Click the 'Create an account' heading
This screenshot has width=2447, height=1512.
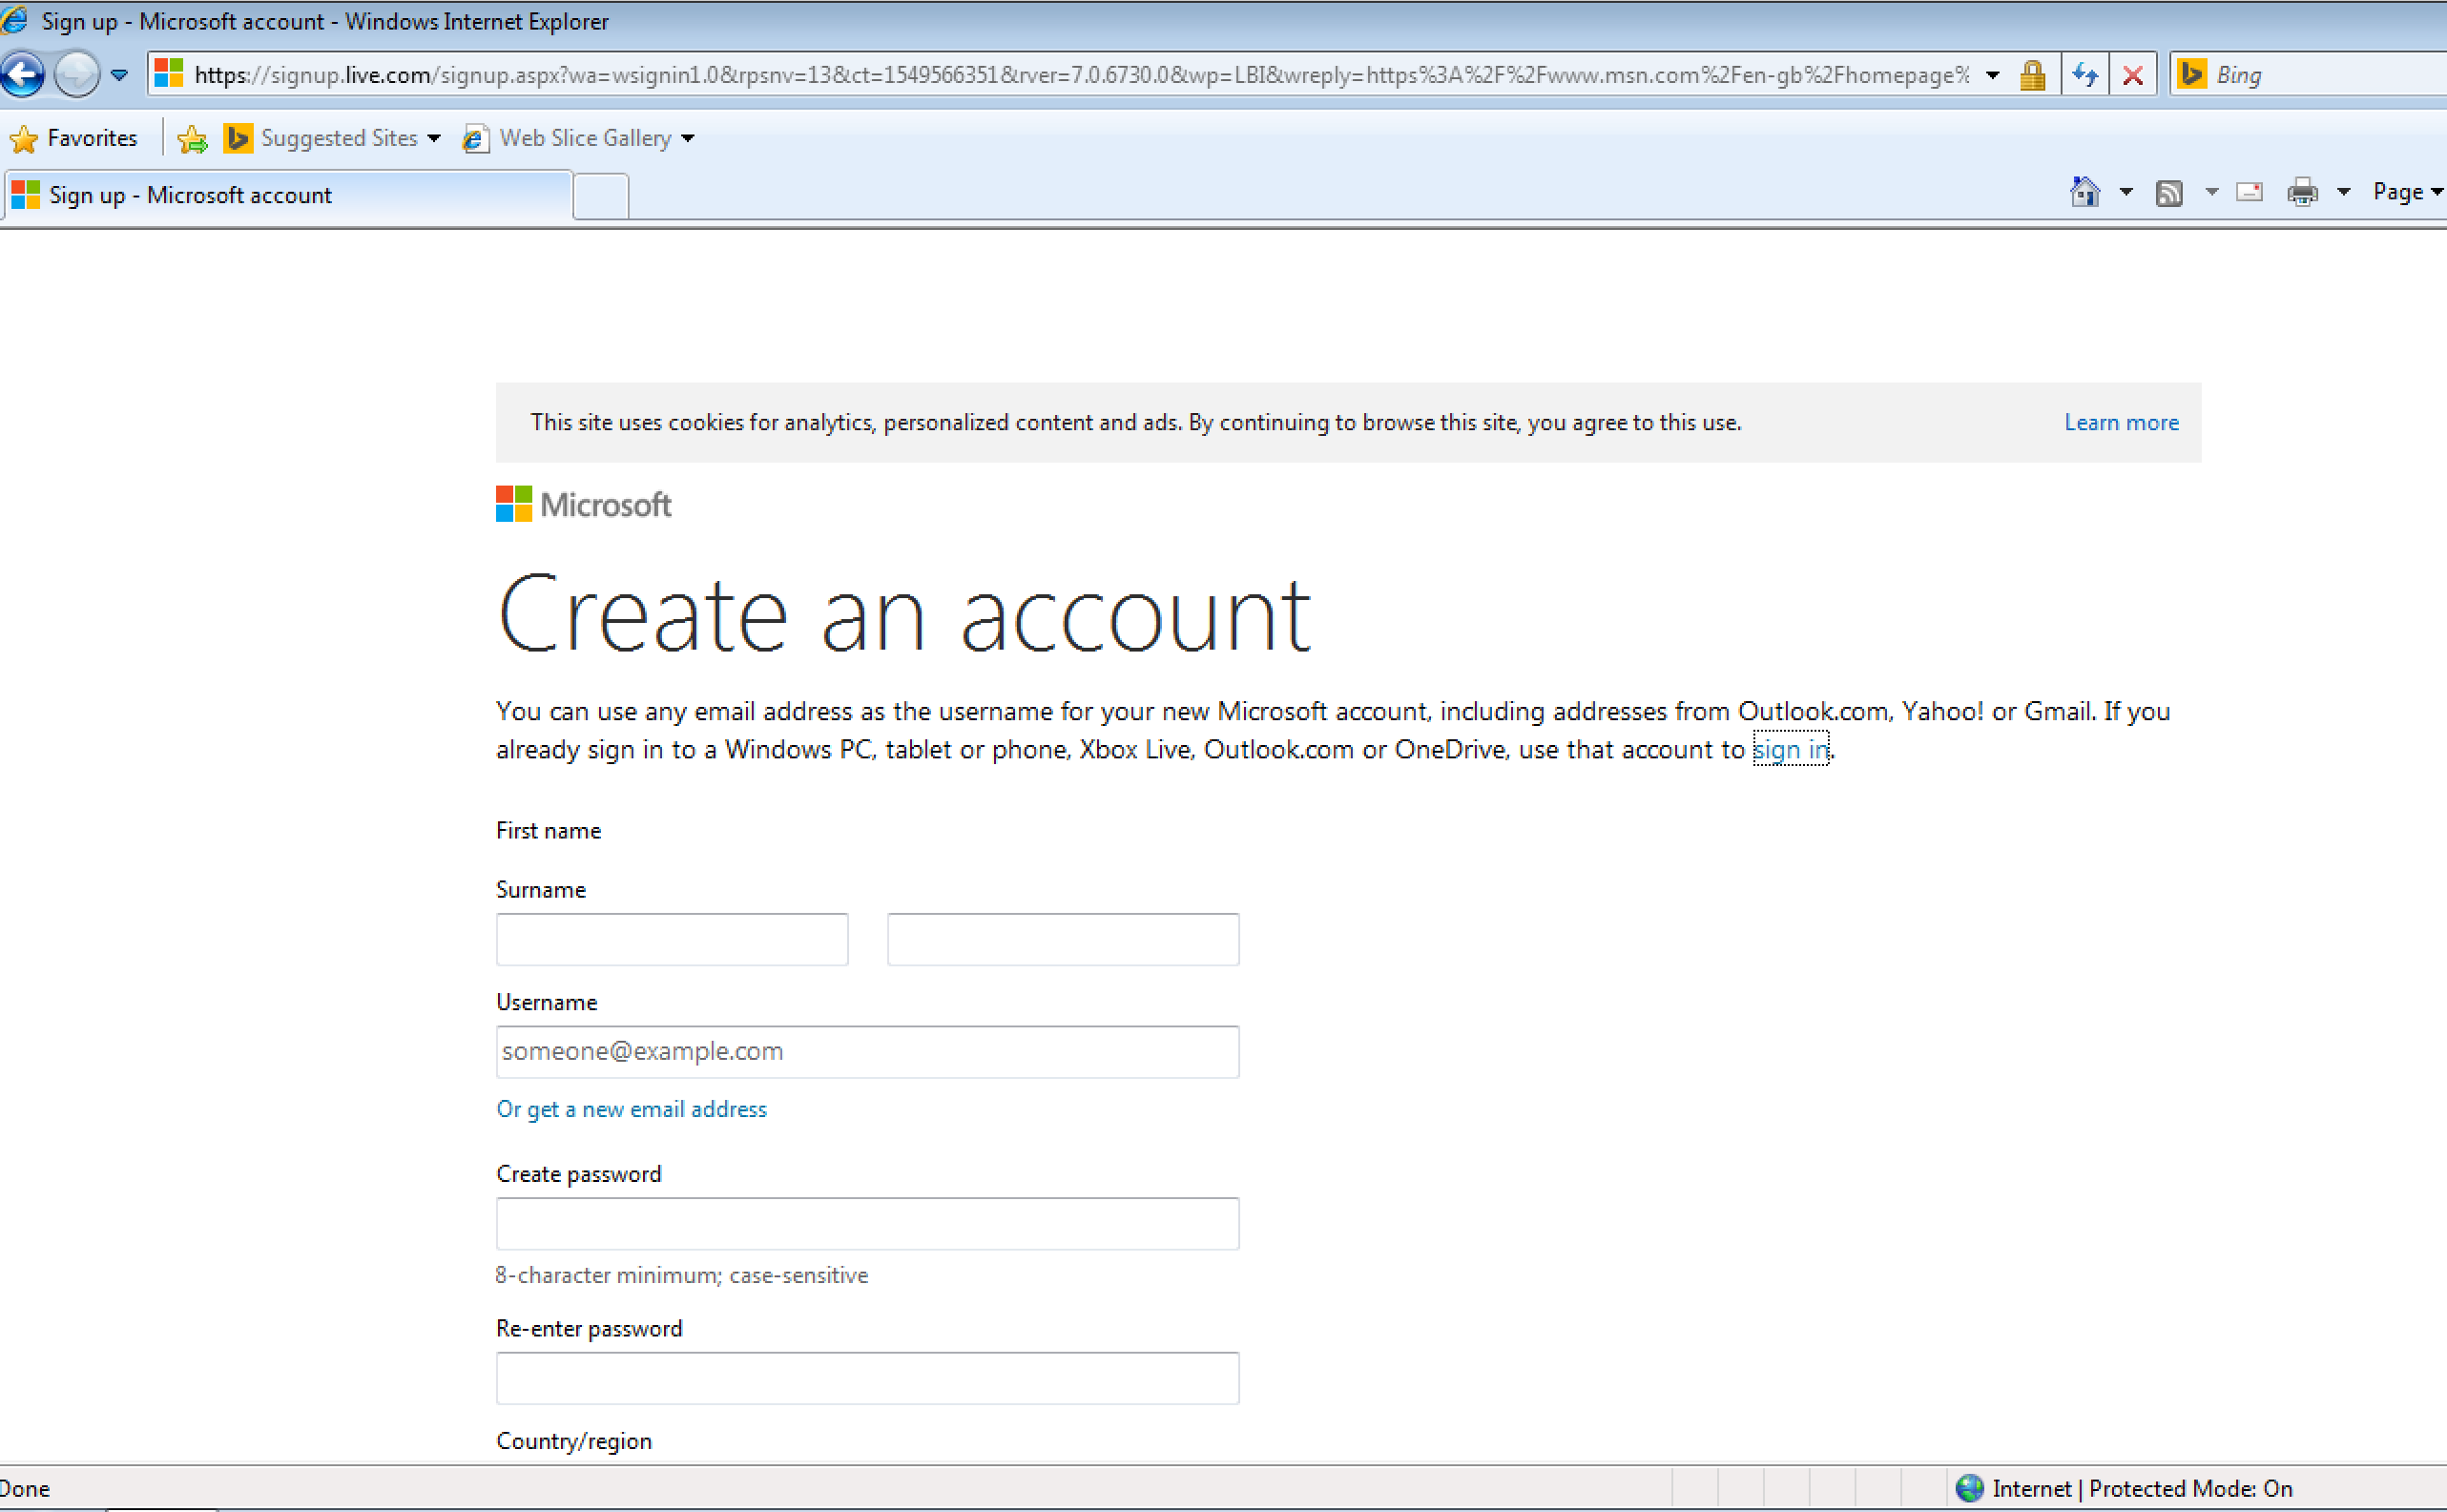(904, 615)
